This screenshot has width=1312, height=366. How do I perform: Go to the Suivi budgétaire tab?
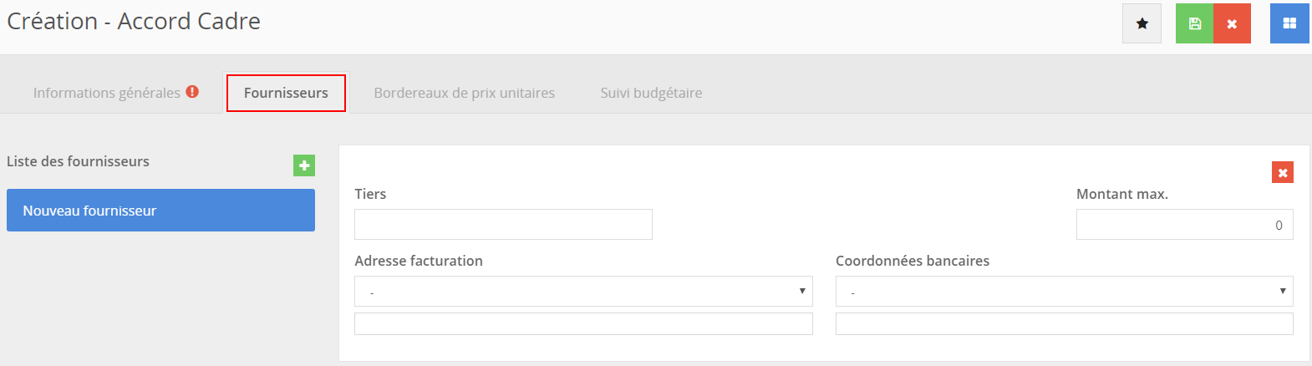tap(651, 93)
